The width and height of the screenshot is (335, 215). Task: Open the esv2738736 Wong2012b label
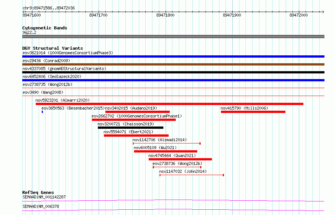177,163
